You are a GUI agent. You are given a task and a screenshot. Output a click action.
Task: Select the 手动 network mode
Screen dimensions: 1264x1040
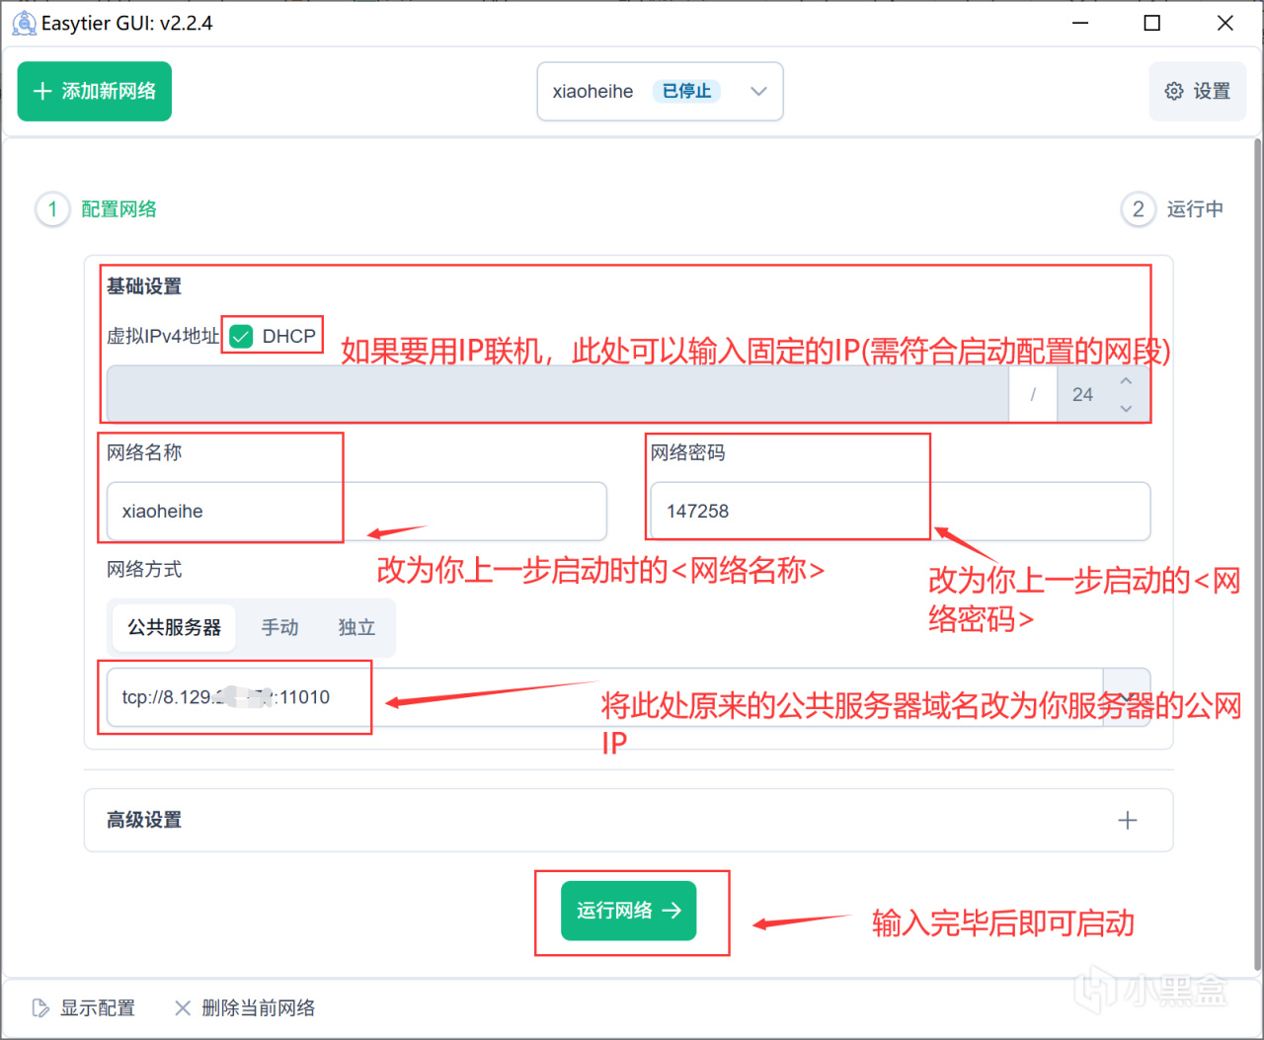pyautogui.click(x=279, y=627)
